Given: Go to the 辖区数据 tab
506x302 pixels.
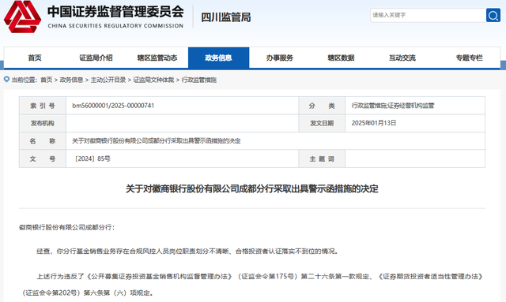Looking at the screenshot, I should (x=341, y=58).
